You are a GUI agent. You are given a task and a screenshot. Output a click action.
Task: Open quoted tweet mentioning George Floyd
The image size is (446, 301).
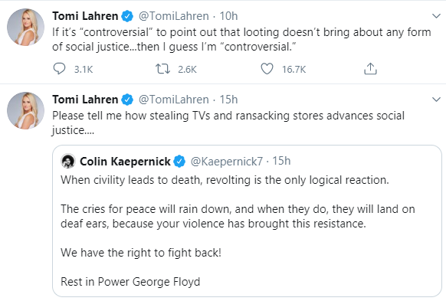pos(247,221)
